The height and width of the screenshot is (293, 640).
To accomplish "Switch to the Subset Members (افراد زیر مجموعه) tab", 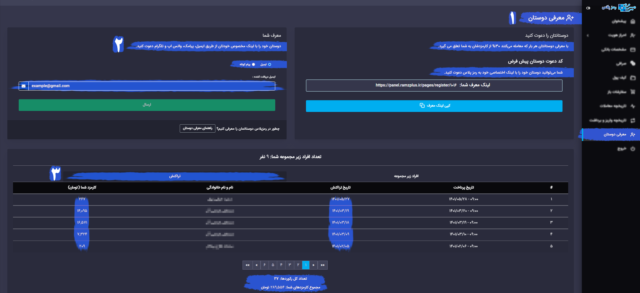I will click(x=406, y=176).
